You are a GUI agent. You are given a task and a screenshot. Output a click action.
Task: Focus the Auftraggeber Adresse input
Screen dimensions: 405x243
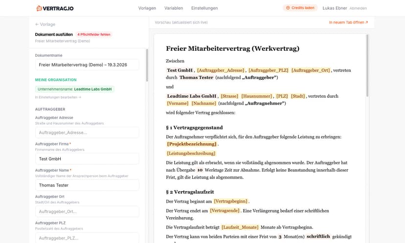click(87, 133)
